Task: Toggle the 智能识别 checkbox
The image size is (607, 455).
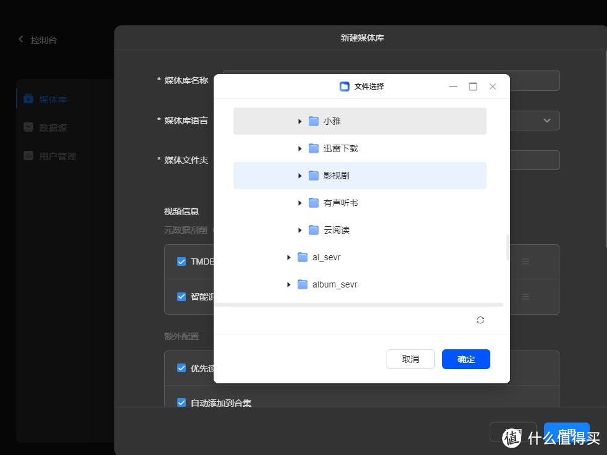Action: click(x=182, y=297)
